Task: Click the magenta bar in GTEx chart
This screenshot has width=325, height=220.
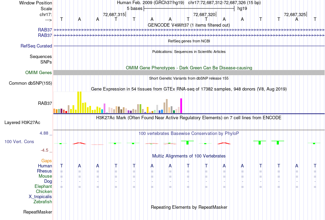Action: tap(181, 106)
